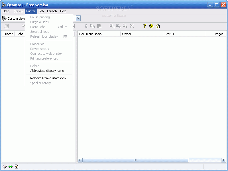Open help with the yellow question mark
The image size is (228, 171).
(x=145, y=26)
